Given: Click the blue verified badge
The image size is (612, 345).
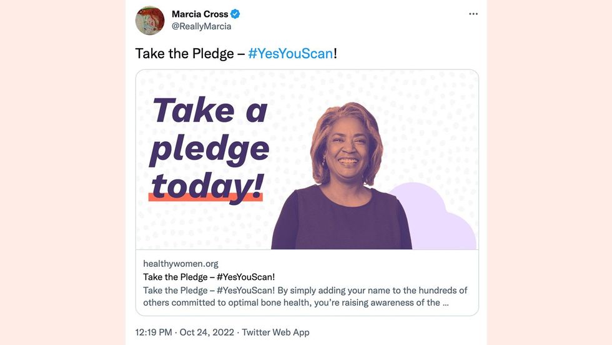Looking at the screenshot, I should (235, 14).
